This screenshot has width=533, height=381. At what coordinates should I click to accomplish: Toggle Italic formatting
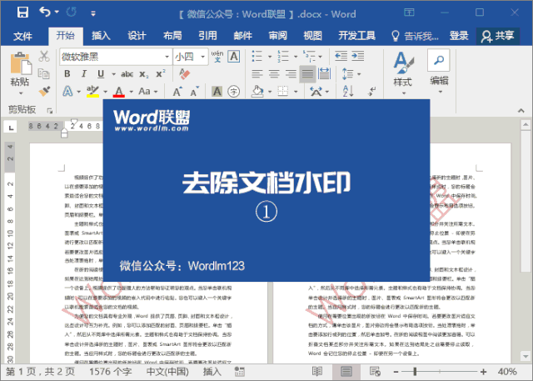[x=83, y=74]
